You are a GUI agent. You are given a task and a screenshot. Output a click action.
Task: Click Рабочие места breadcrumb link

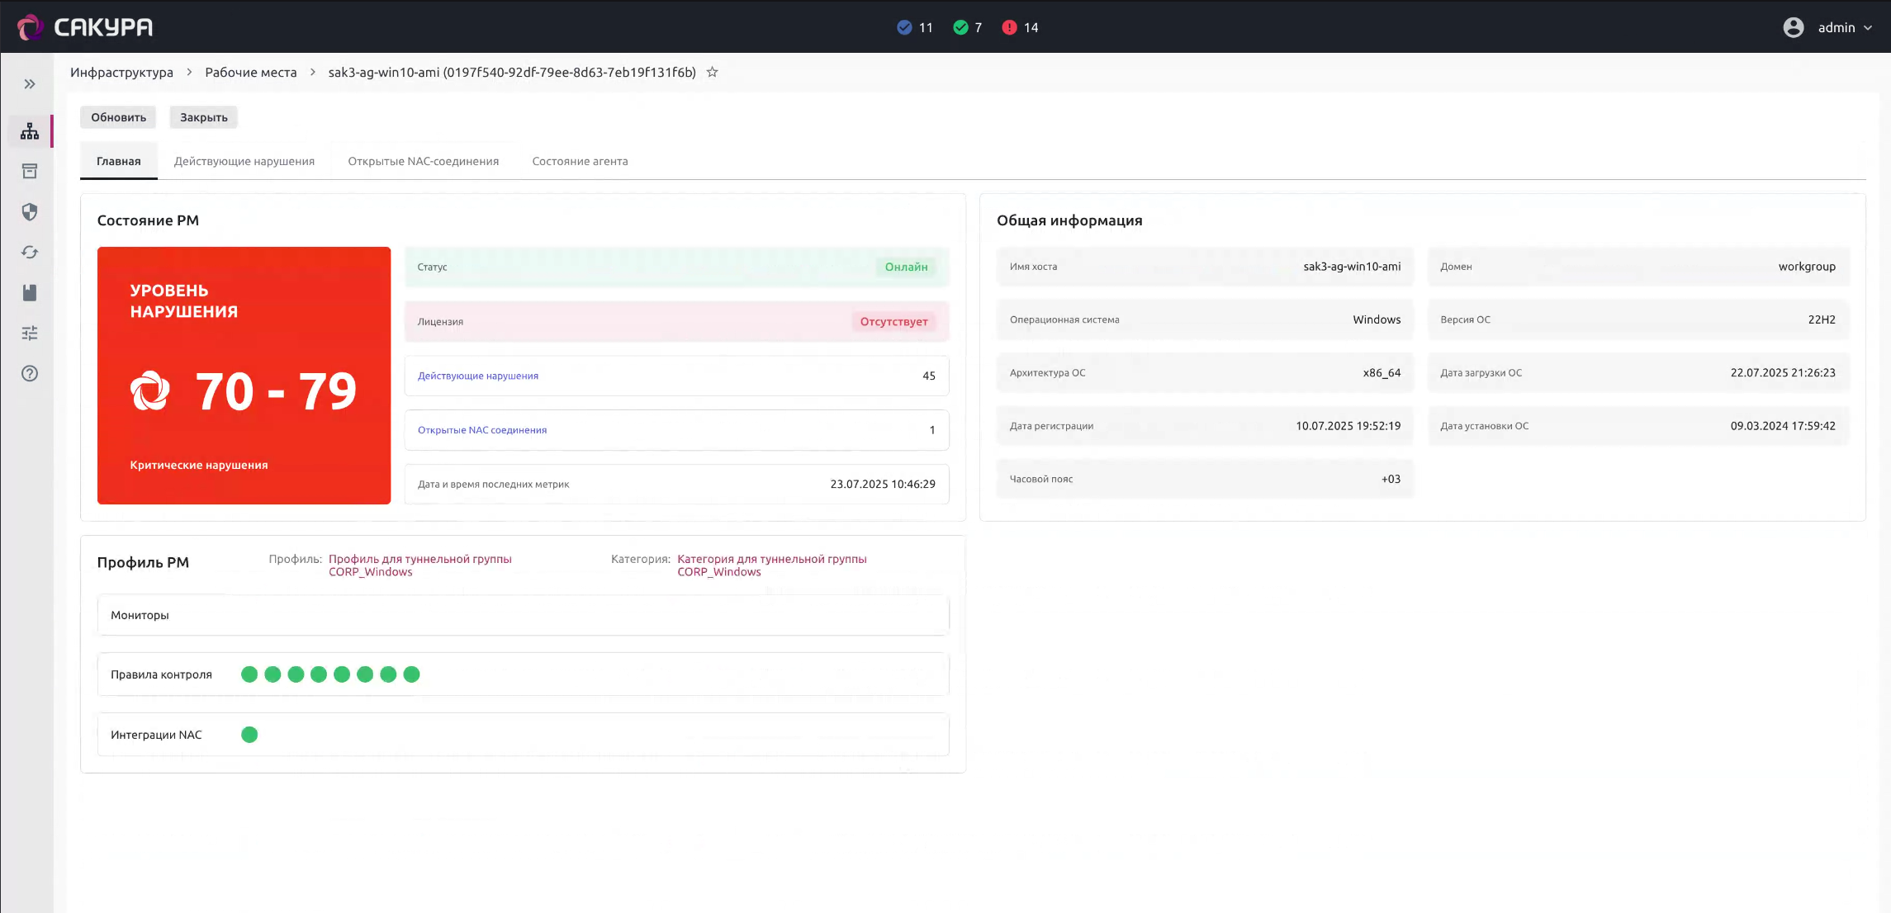coord(251,73)
